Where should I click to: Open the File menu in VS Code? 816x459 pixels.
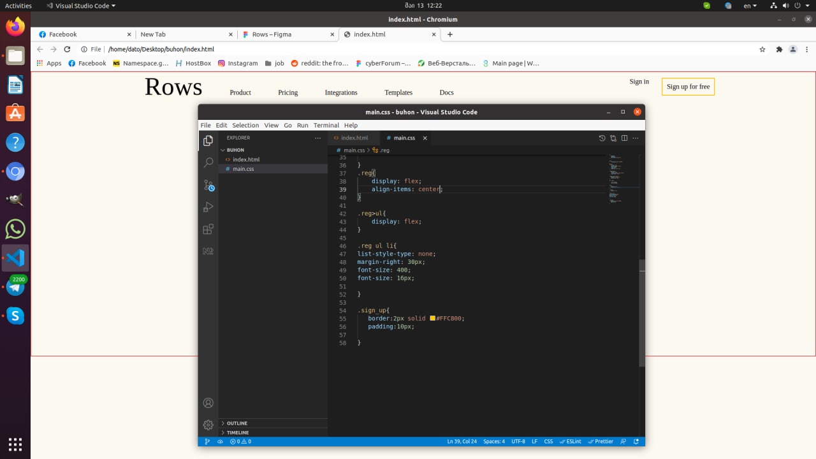205,125
